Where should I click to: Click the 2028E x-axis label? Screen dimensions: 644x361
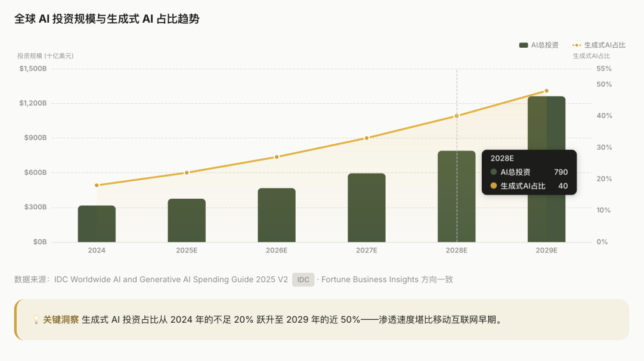457,251
